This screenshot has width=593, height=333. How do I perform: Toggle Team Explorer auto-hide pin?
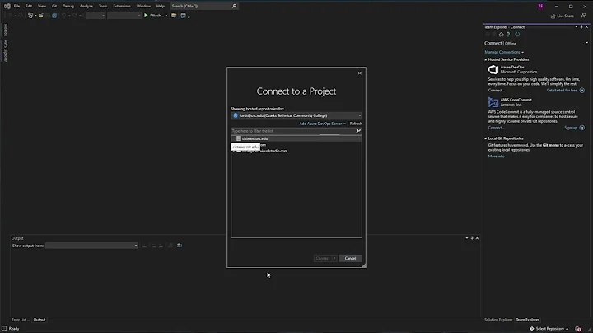coord(581,27)
